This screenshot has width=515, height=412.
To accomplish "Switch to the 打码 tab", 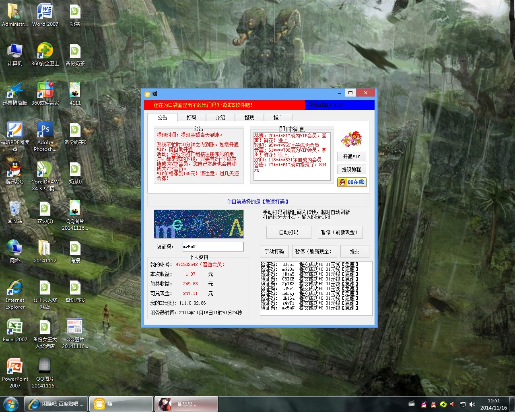I will coord(192,117).
